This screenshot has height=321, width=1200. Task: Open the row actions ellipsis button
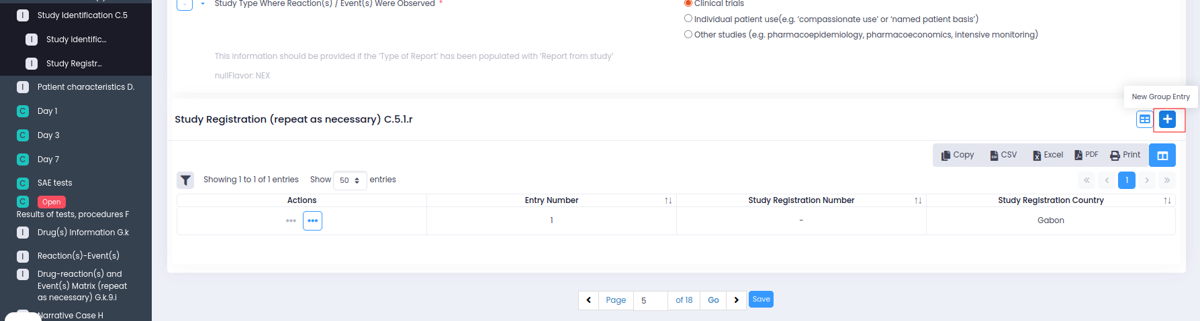coord(312,220)
